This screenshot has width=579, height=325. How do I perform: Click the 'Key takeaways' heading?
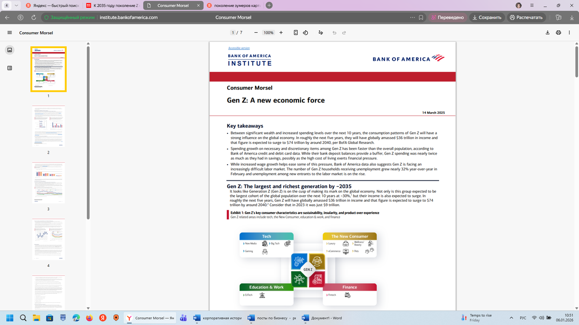pyautogui.click(x=245, y=126)
